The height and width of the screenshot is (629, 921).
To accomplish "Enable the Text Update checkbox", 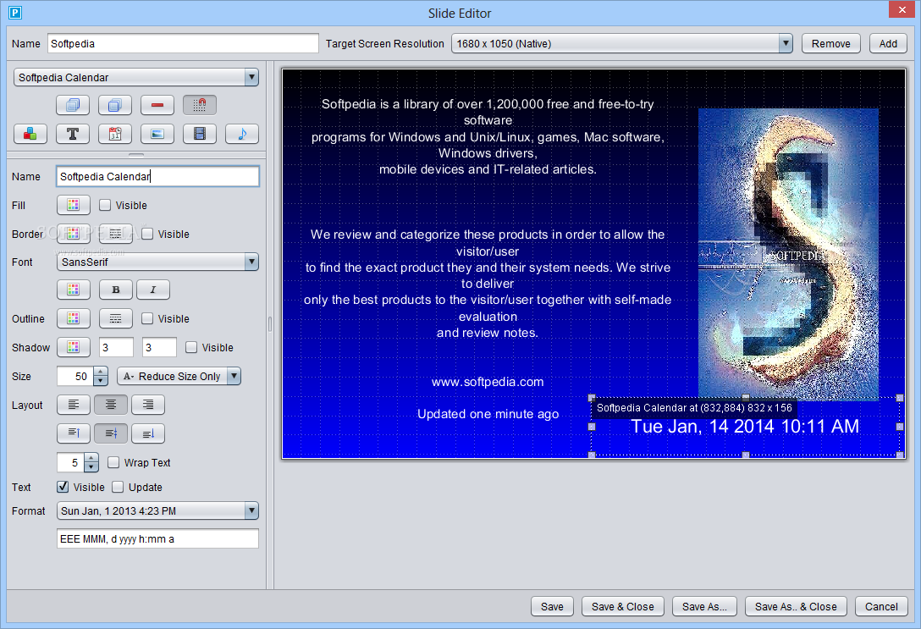I will click(x=118, y=487).
